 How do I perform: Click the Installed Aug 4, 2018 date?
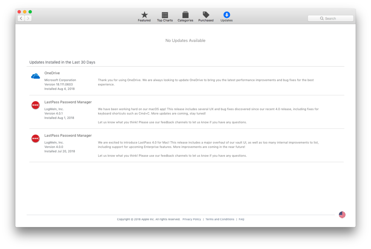(x=60, y=89)
